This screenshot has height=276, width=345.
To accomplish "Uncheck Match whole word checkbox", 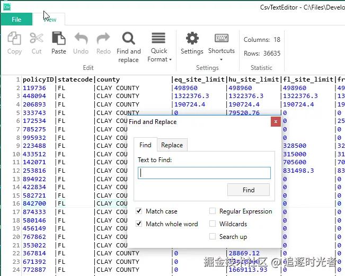I will (139, 224).
